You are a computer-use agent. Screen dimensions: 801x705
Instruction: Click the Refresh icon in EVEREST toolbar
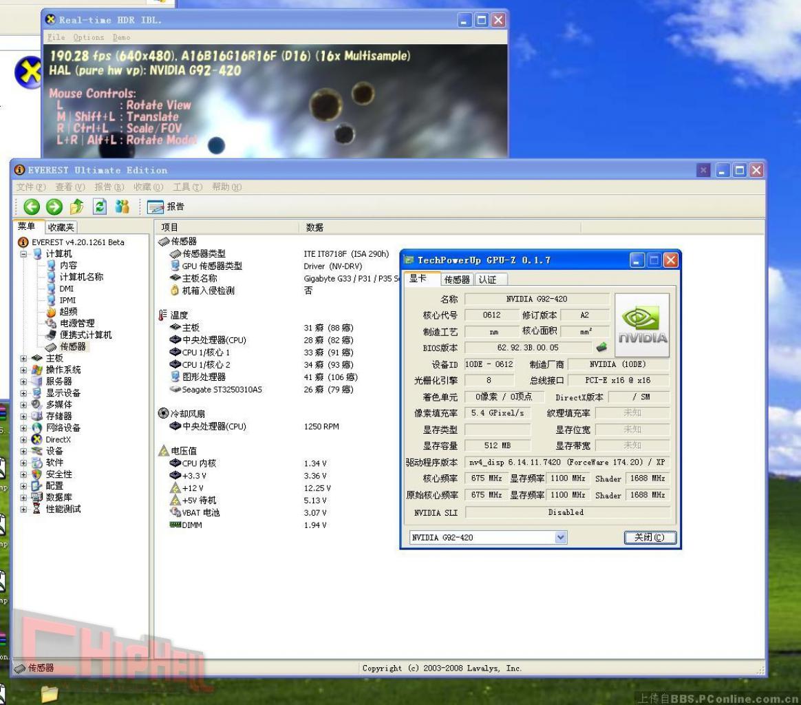coord(100,207)
